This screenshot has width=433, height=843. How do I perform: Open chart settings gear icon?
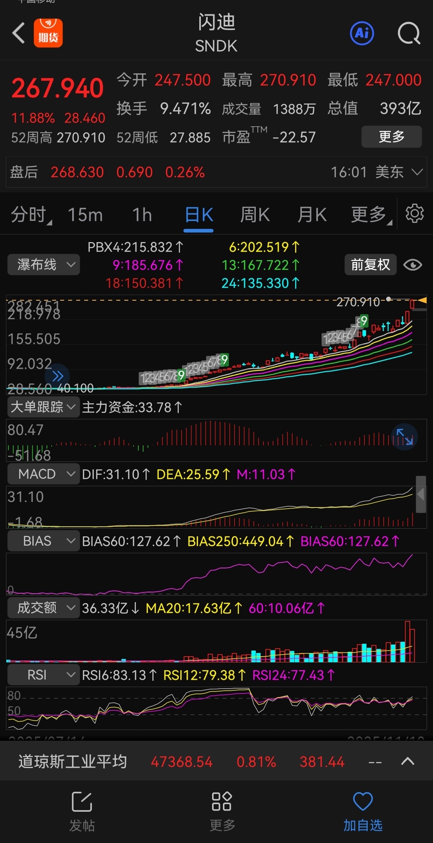pyautogui.click(x=415, y=213)
